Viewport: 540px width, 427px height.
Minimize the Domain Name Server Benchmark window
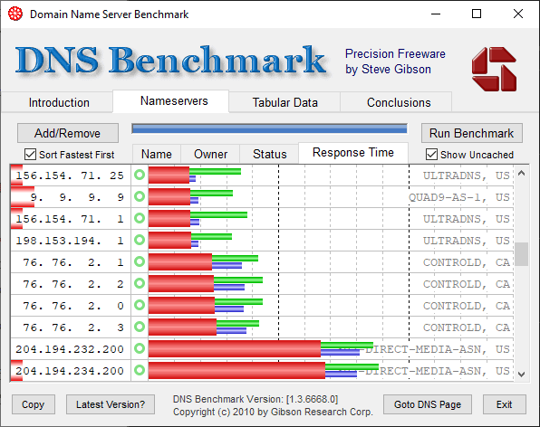click(436, 14)
